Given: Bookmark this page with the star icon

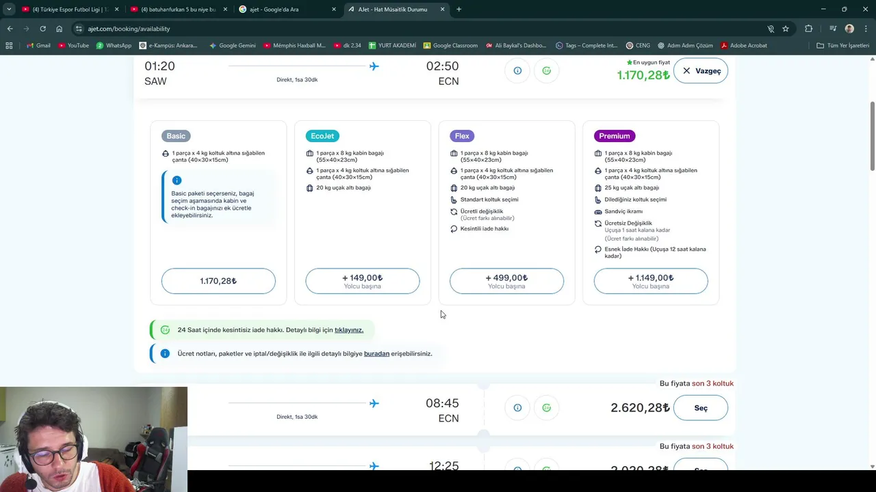Looking at the screenshot, I should click(x=786, y=29).
